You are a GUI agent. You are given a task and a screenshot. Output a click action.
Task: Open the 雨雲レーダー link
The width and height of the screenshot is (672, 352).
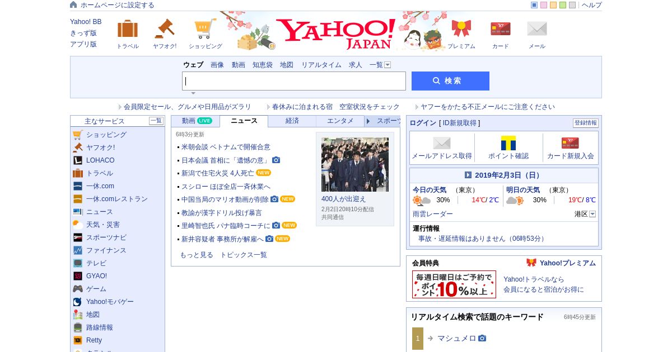[x=433, y=214]
